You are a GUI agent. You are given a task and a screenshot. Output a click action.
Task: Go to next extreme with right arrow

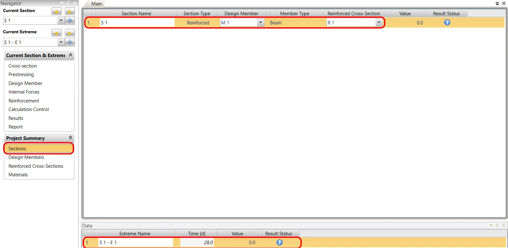point(70,33)
